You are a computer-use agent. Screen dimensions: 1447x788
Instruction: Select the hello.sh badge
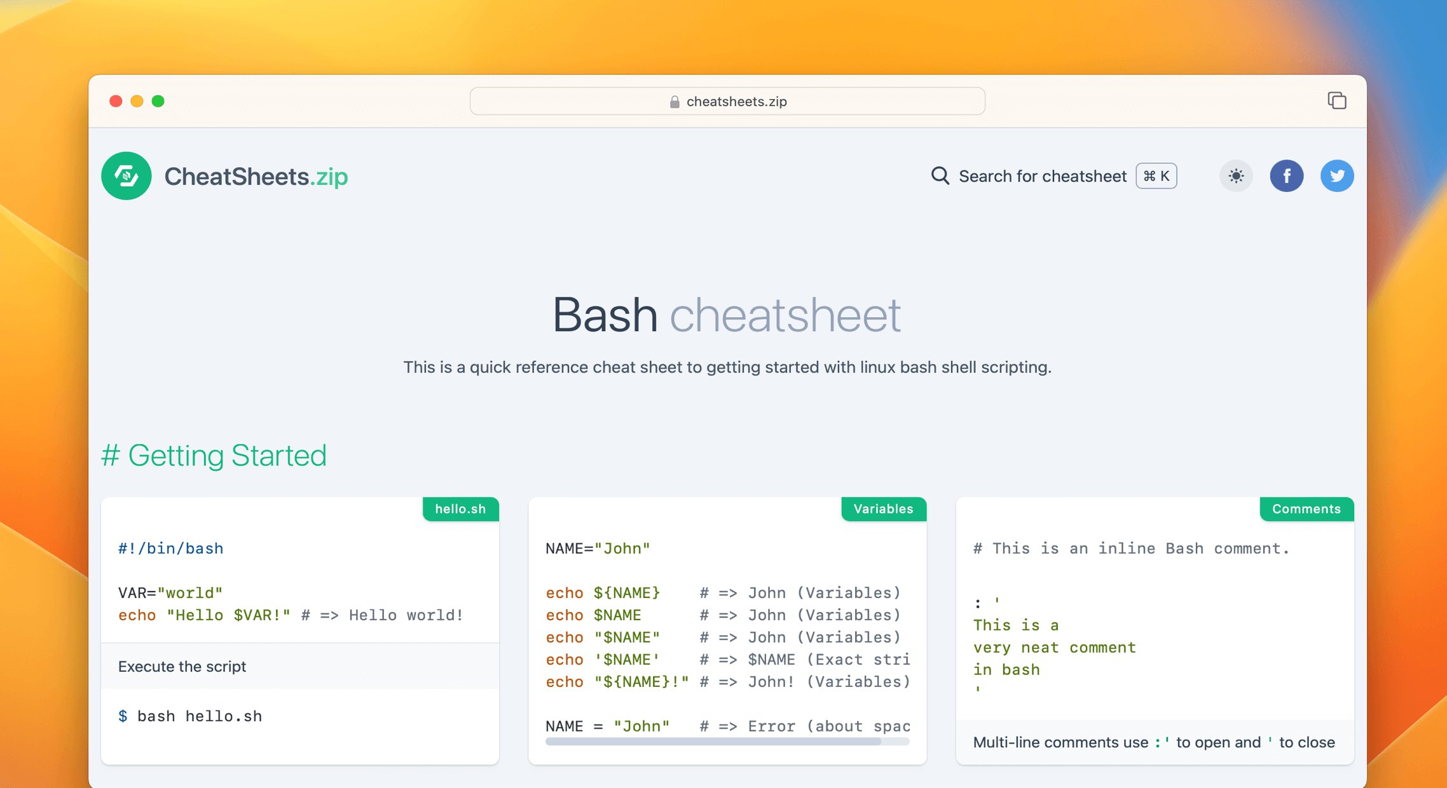460,508
